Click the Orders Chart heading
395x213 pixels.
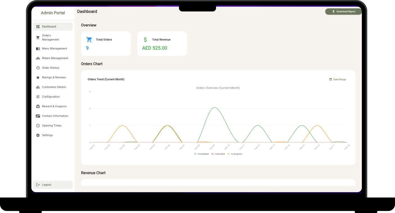(x=92, y=64)
